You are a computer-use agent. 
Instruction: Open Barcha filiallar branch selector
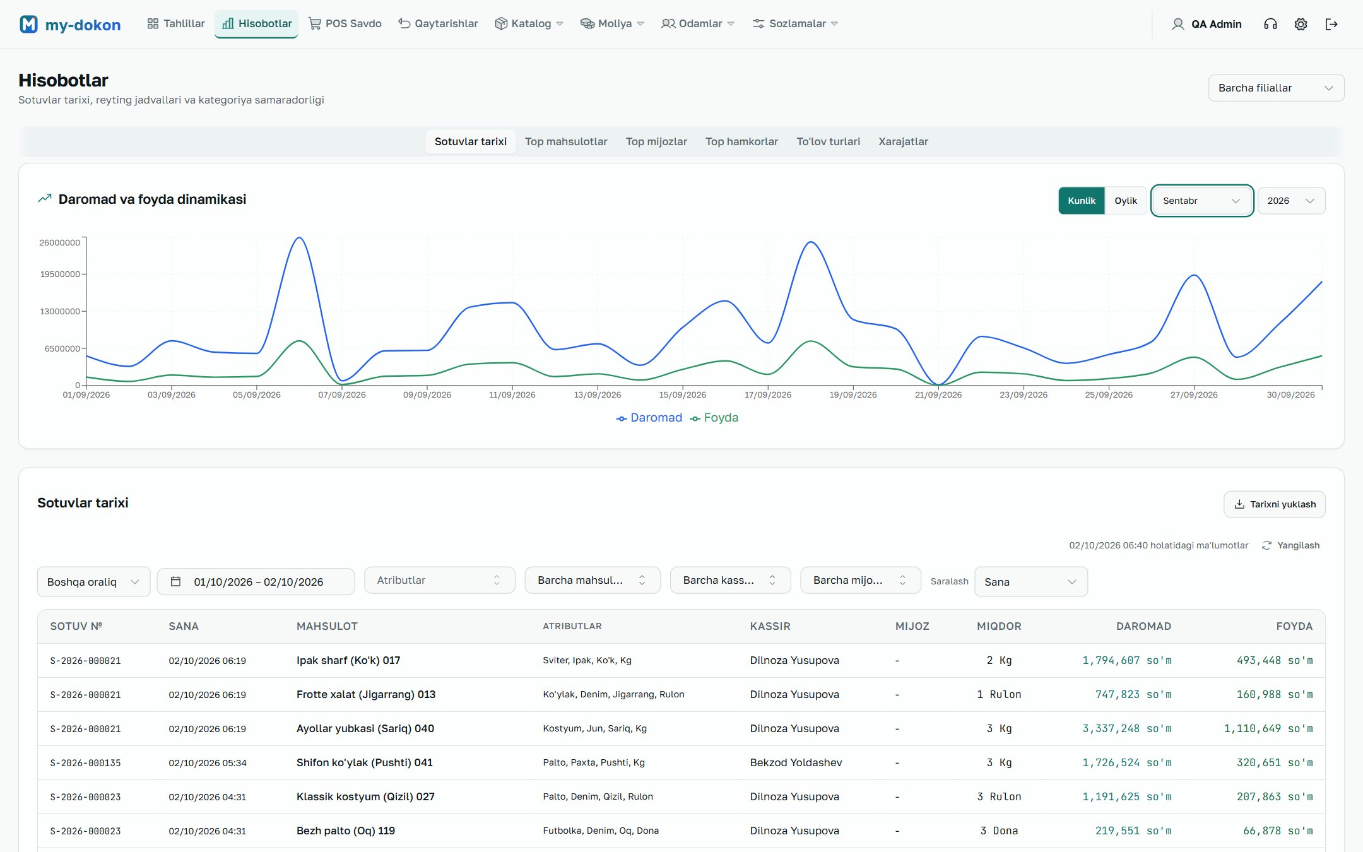[1276, 88]
